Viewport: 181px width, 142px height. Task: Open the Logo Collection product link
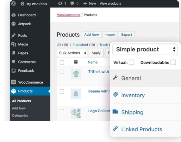[x=99, y=111]
